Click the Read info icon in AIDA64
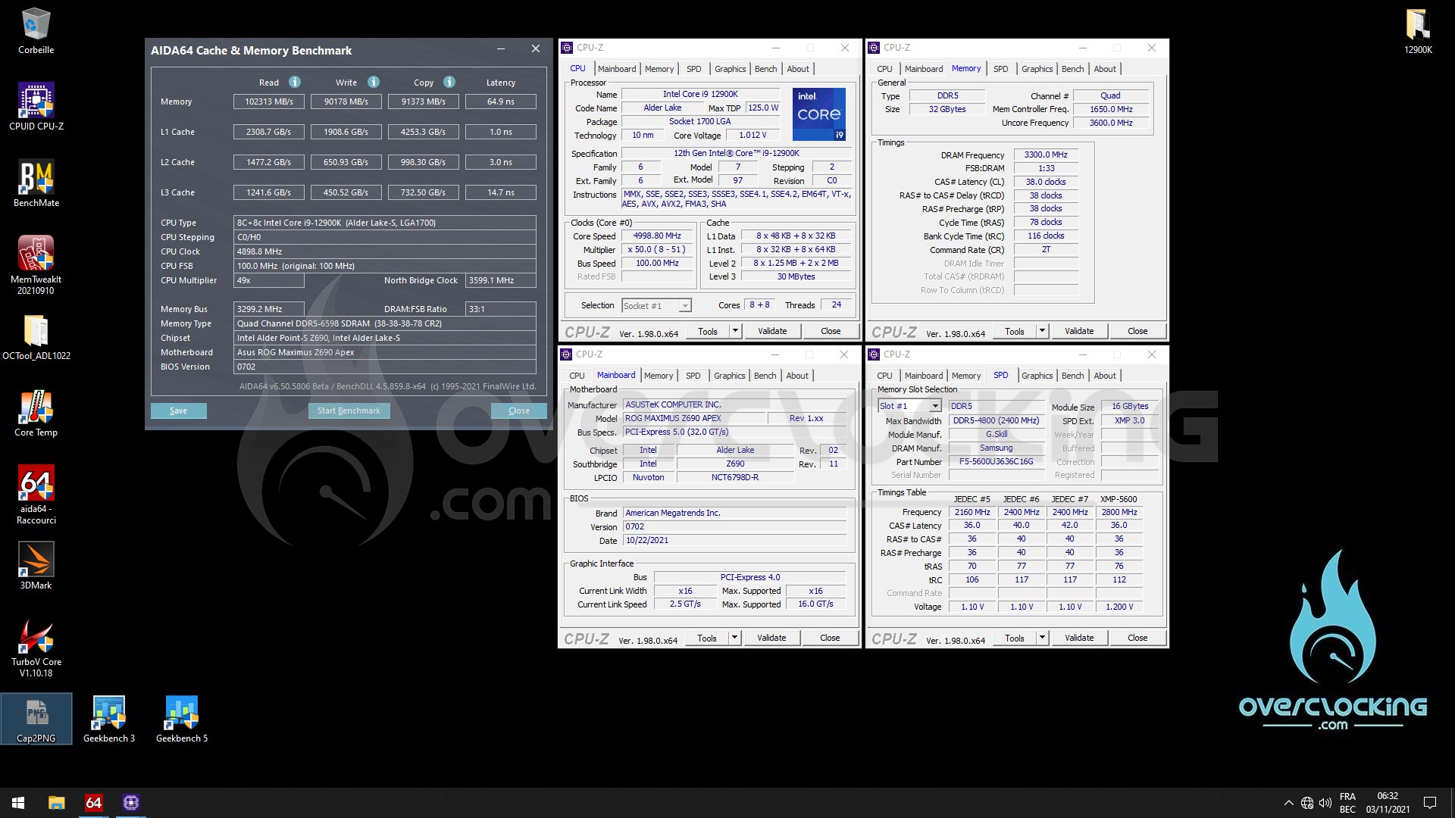The width and height of the screenshot is (1455, 818). (295, 82)
